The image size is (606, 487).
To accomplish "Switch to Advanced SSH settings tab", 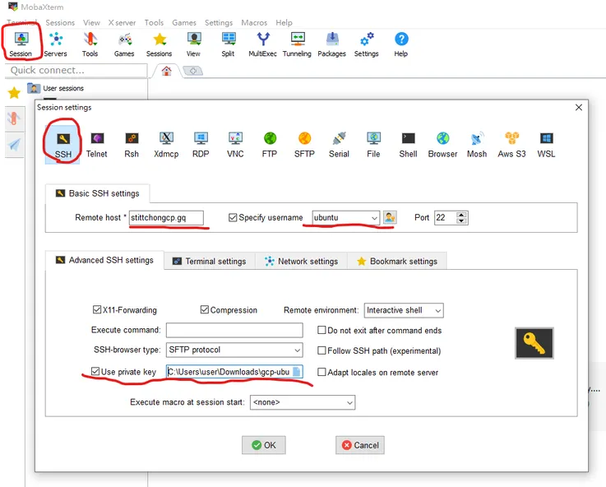I will 104,260.
